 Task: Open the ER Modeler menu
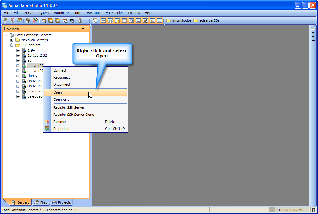tap(114, 13)
